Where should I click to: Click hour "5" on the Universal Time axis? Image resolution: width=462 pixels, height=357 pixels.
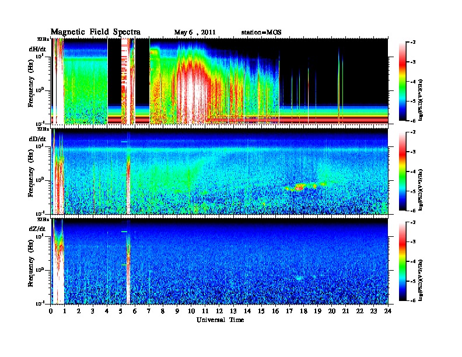click(121, 311)
